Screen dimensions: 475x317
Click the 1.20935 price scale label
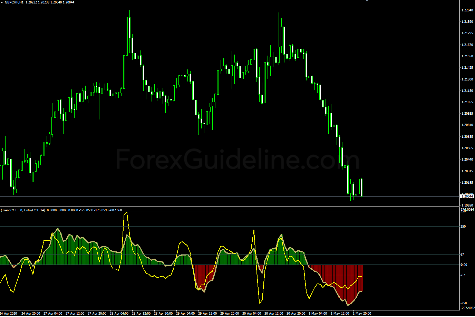point(467,113)
